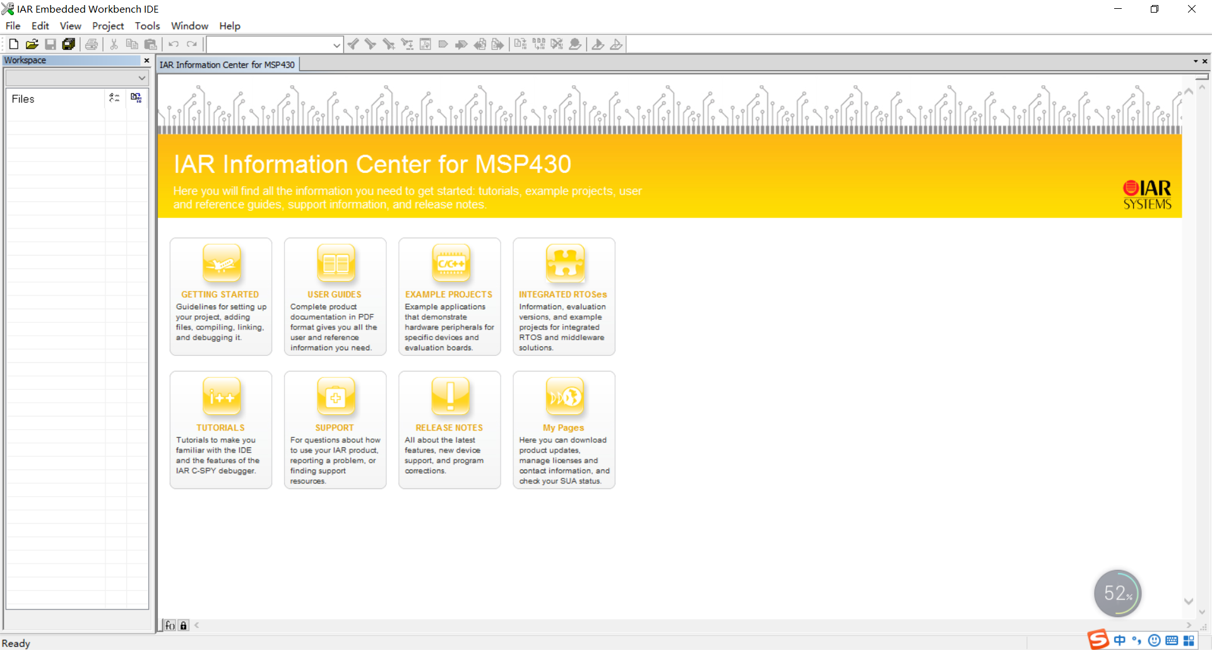
Task: Click the Paste clipboard icon
Action: pyautogui.click(x=150, y=44)
